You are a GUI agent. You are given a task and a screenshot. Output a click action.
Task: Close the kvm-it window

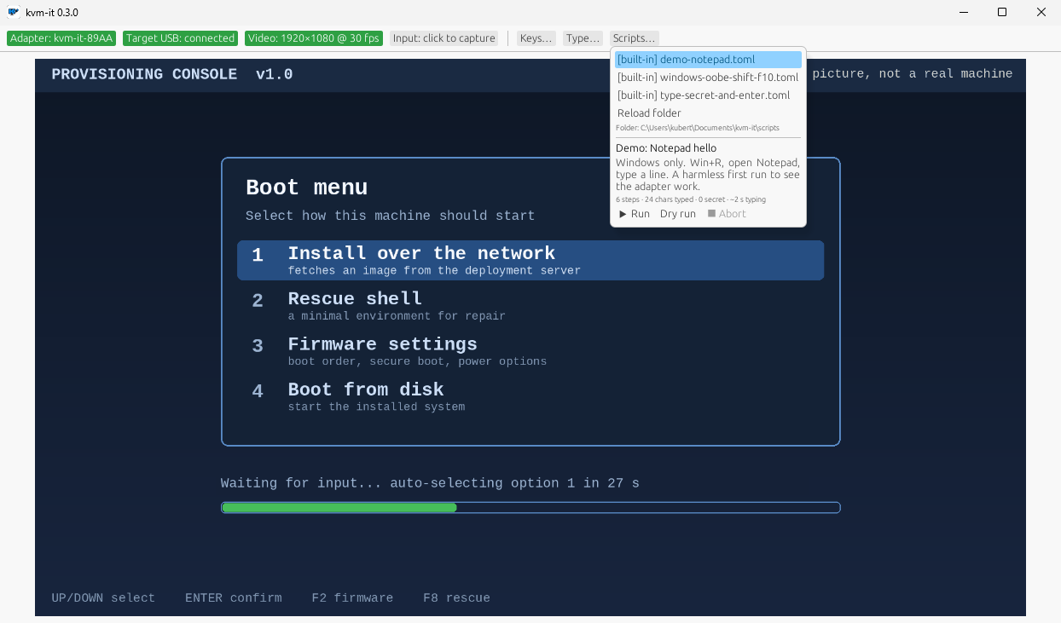(1041, 12)
